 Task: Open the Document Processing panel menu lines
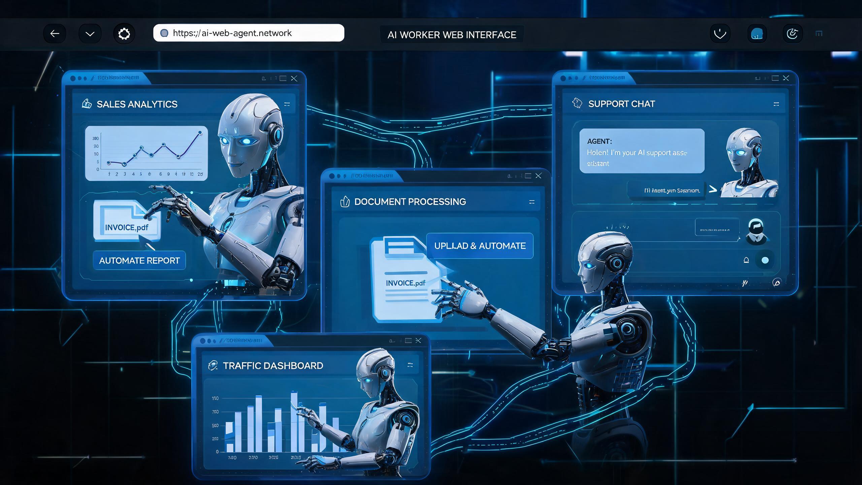click(532, 202)
